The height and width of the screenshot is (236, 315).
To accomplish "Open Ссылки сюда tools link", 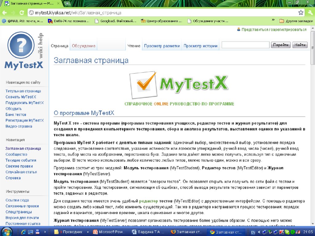I will (17, 200).
